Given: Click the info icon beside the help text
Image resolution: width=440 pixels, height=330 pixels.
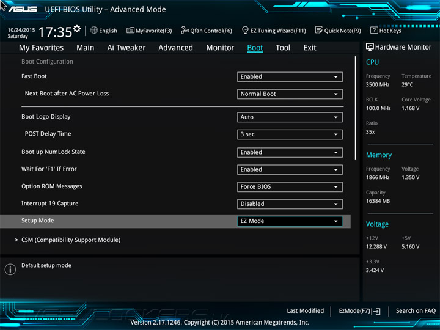Looking at the screenshot, I should [x=10, y=269].
